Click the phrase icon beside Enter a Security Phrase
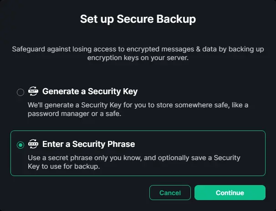 point(33,144)
